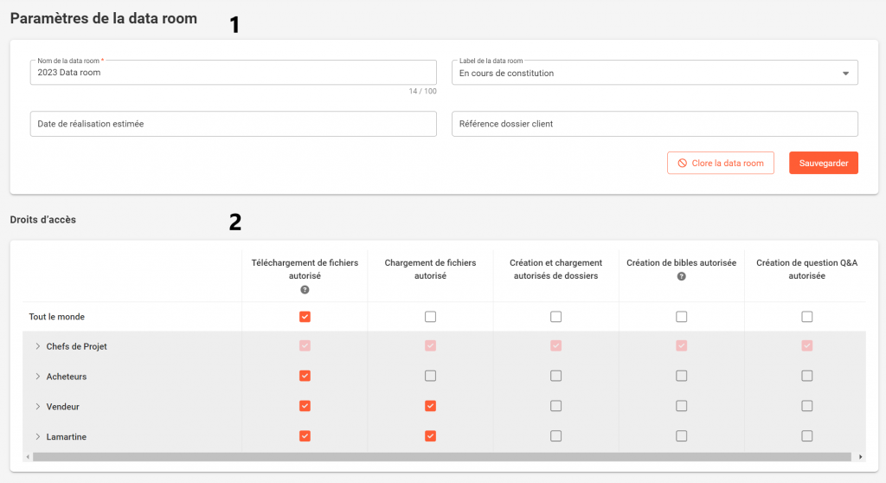The width and height of the screenshot is (886, 483).
Task: Click the Nom de la data room field
Action: (x=232, y=74)
